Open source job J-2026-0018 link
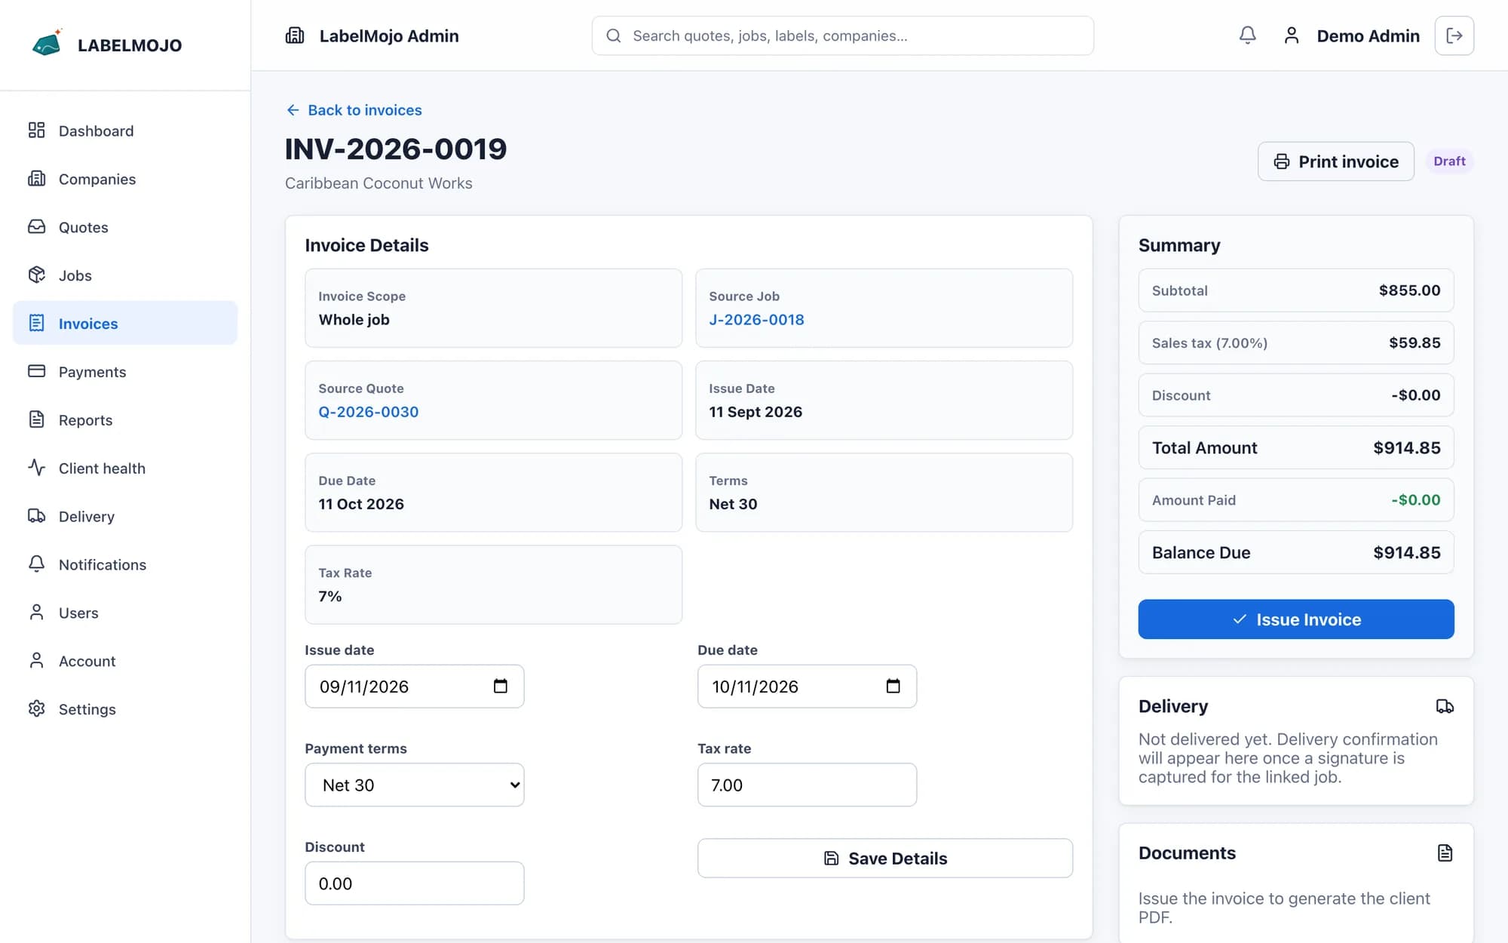 click(x=756, y=320)
